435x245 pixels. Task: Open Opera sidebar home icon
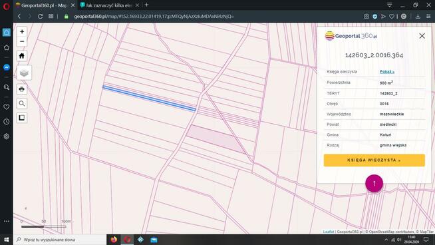(7, 33)
